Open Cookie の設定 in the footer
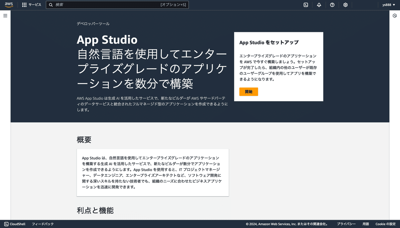This screenshot has height=228, width=400. [385, 224]
